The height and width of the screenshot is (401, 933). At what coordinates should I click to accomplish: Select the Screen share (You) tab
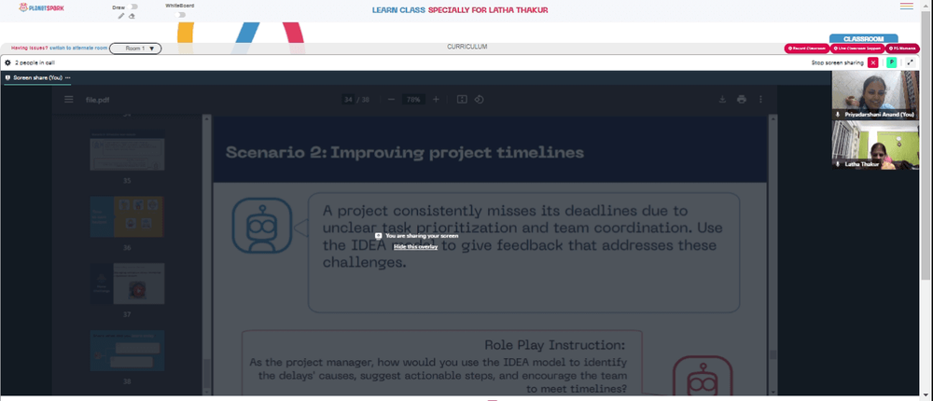point(37,77)
